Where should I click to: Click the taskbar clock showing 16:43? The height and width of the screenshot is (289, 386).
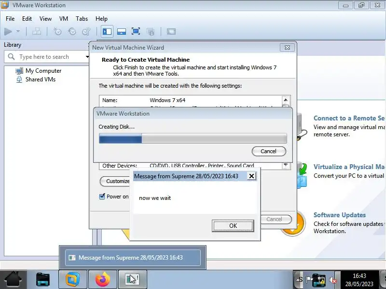point(359,280)
